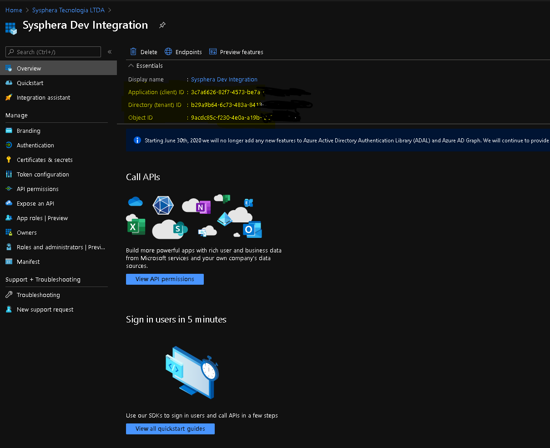The image size is (550, 448).
Task: Click the Support + Troubleshooting section header
Action: click(x=43, y=280)
